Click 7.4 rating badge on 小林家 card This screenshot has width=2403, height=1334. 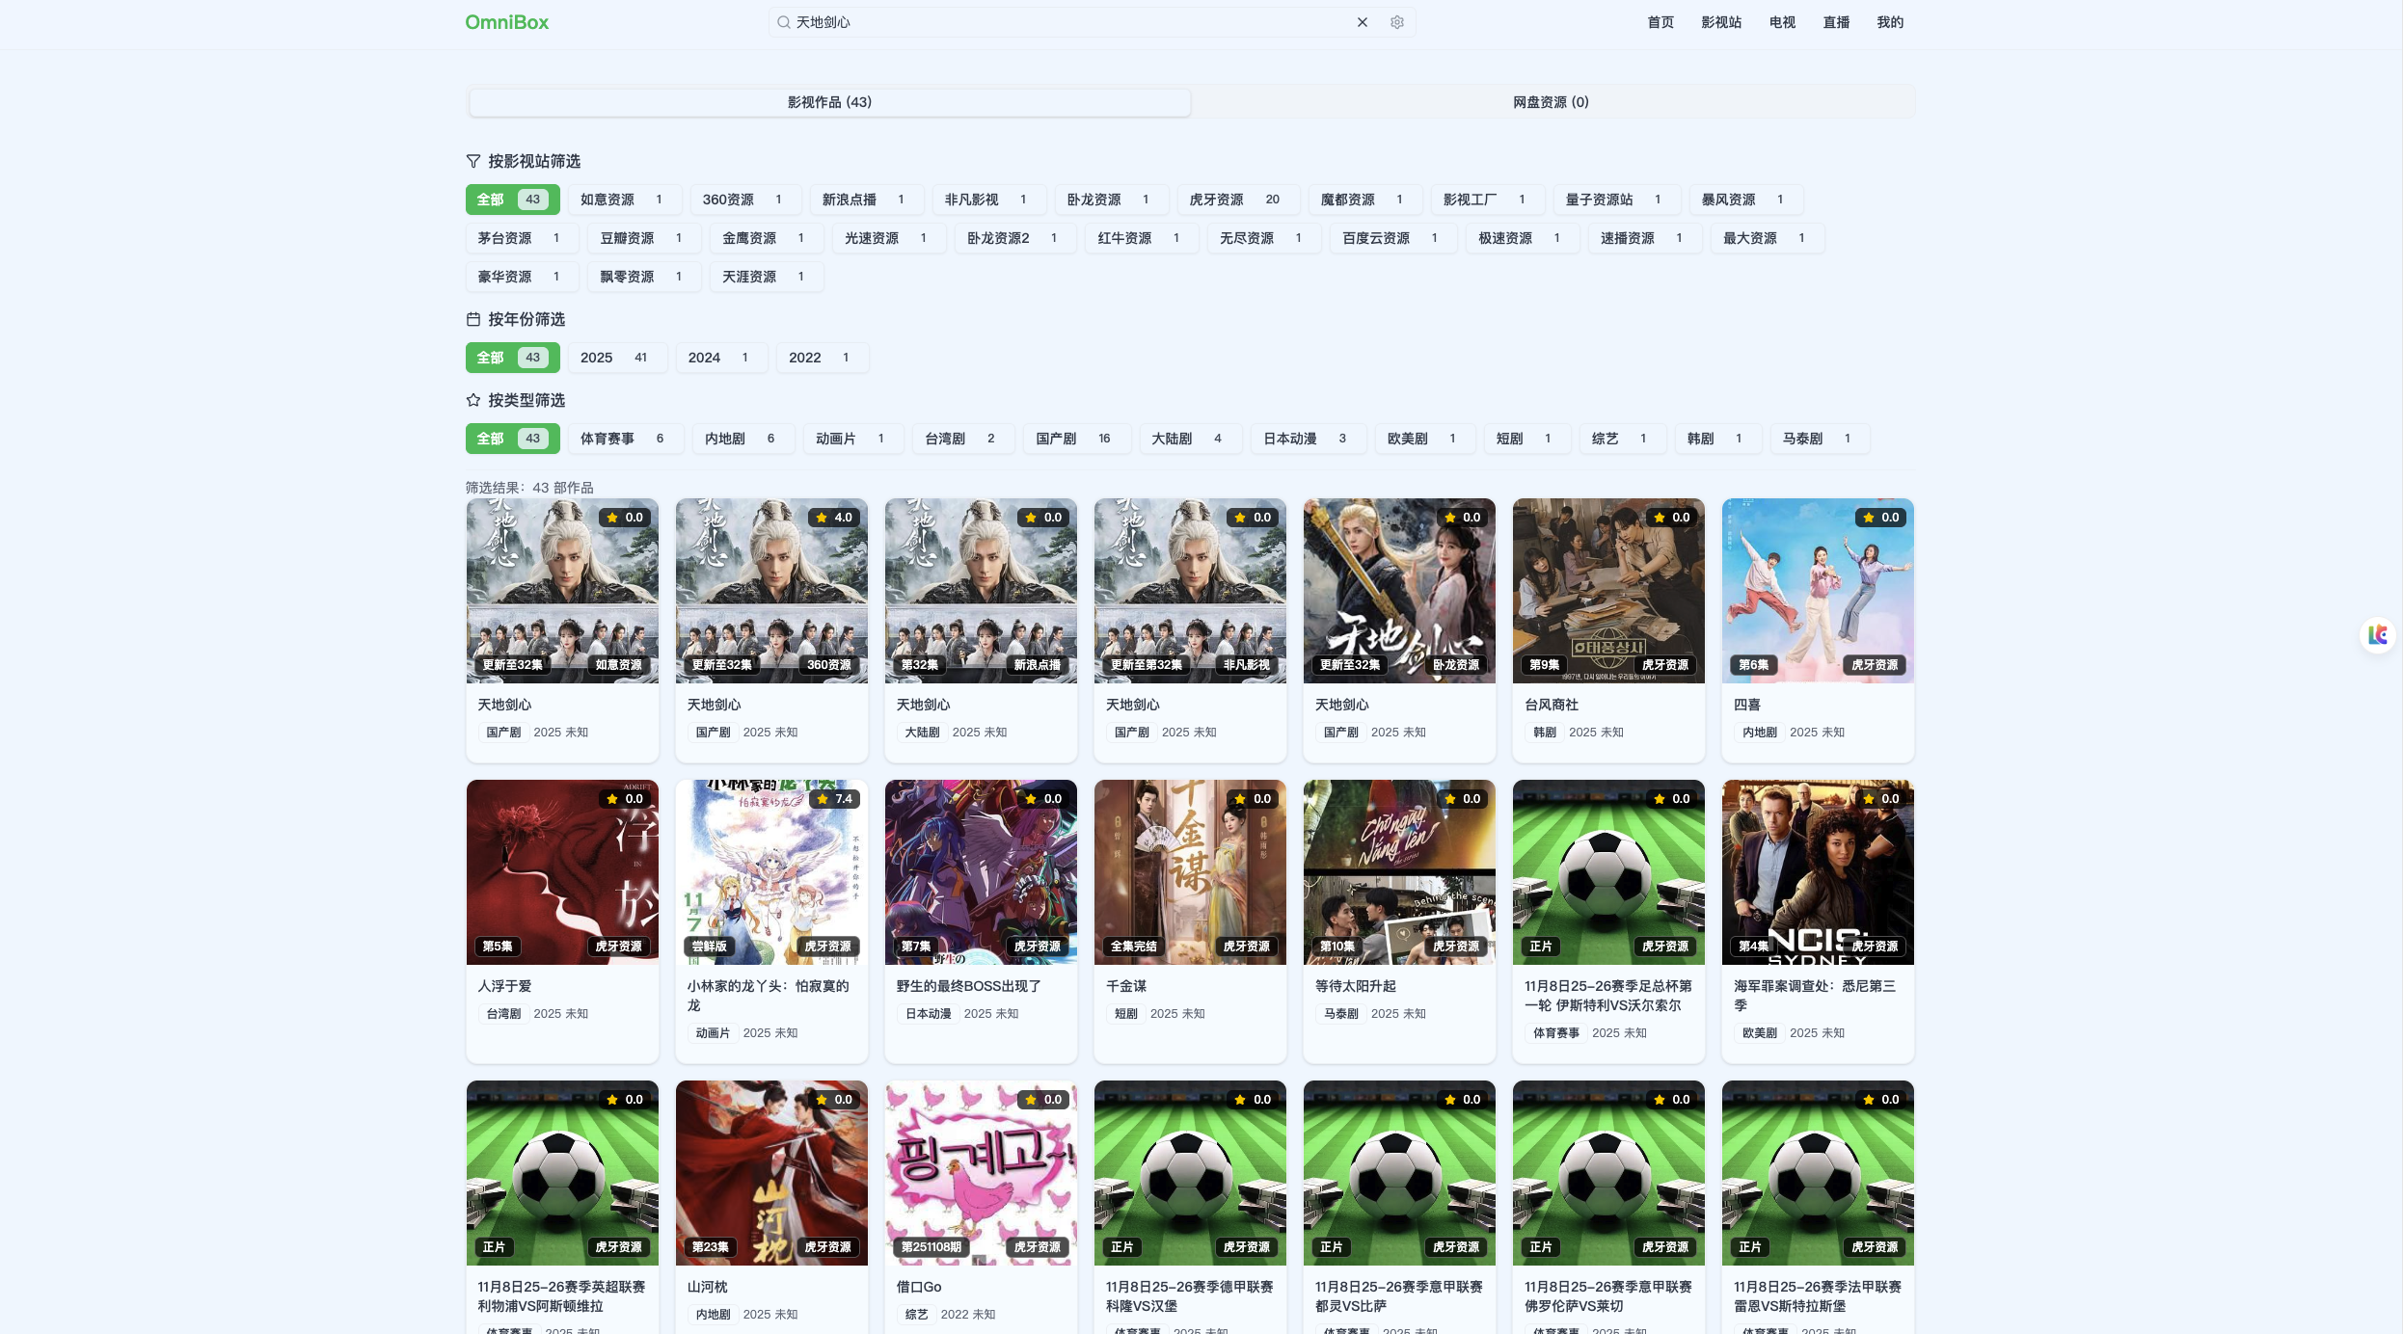click(834, 799)
